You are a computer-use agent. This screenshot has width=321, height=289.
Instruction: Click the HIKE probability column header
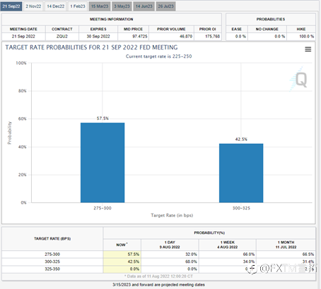click(301, 29)
